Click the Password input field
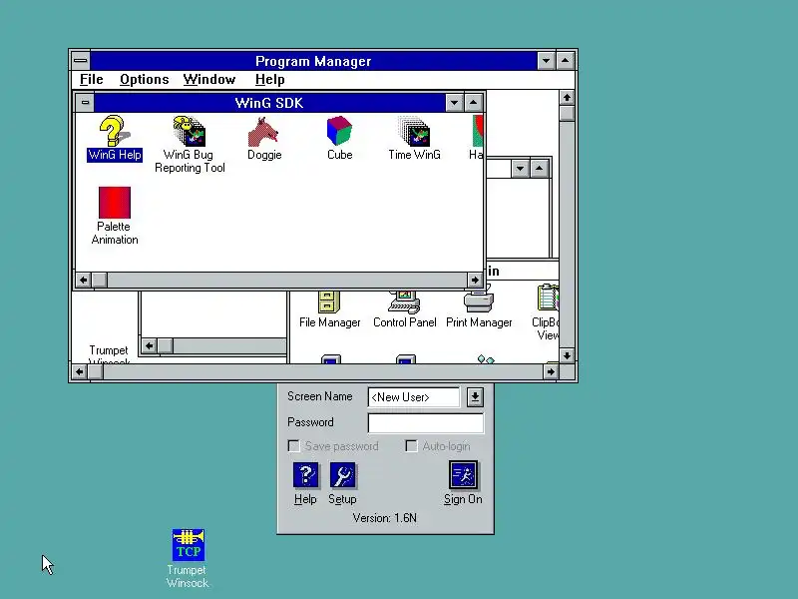This screenshot has height=599, width=798. [426, 422]
